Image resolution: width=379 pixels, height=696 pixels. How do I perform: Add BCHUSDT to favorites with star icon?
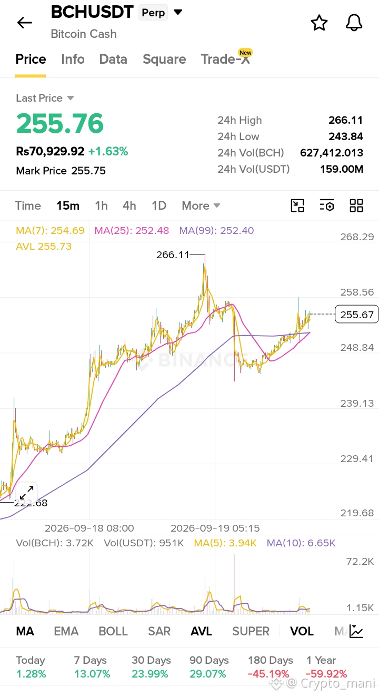(x=319, y=23)
